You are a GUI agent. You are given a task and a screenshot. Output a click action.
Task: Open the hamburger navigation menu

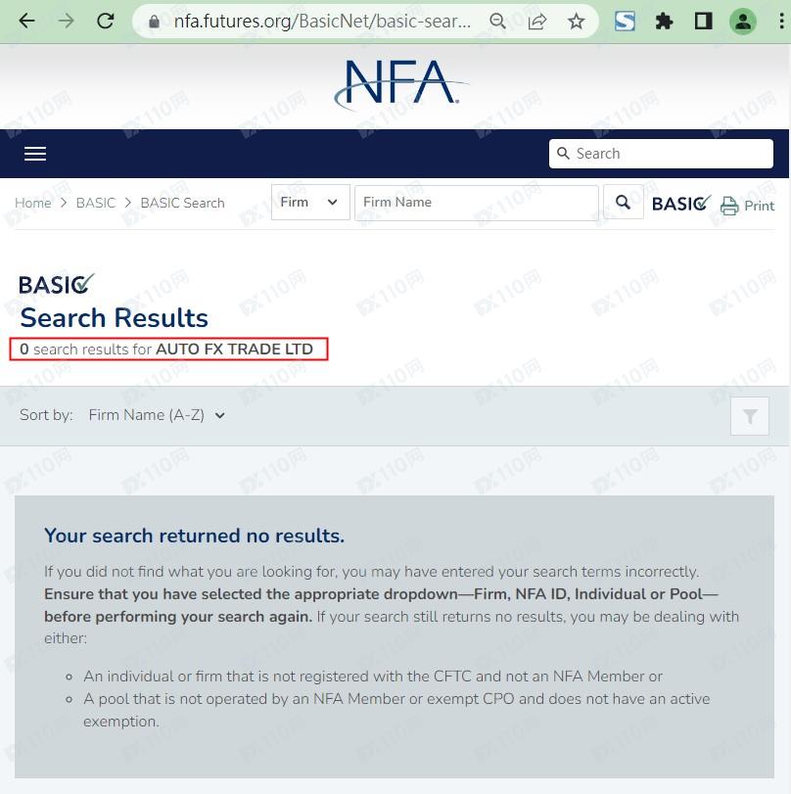(x=35, y=154)
